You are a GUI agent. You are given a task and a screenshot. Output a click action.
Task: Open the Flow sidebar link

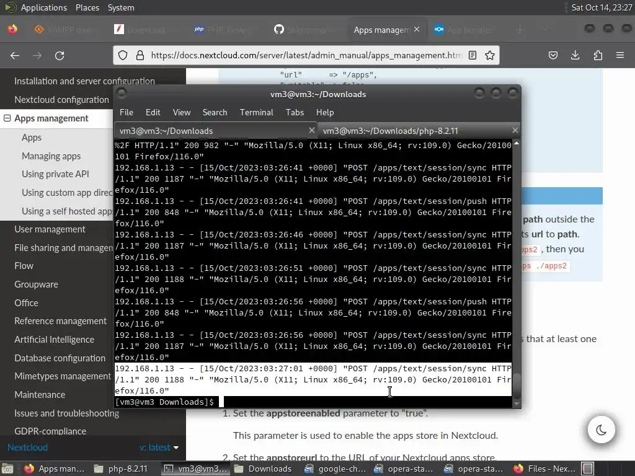point(24,266)
